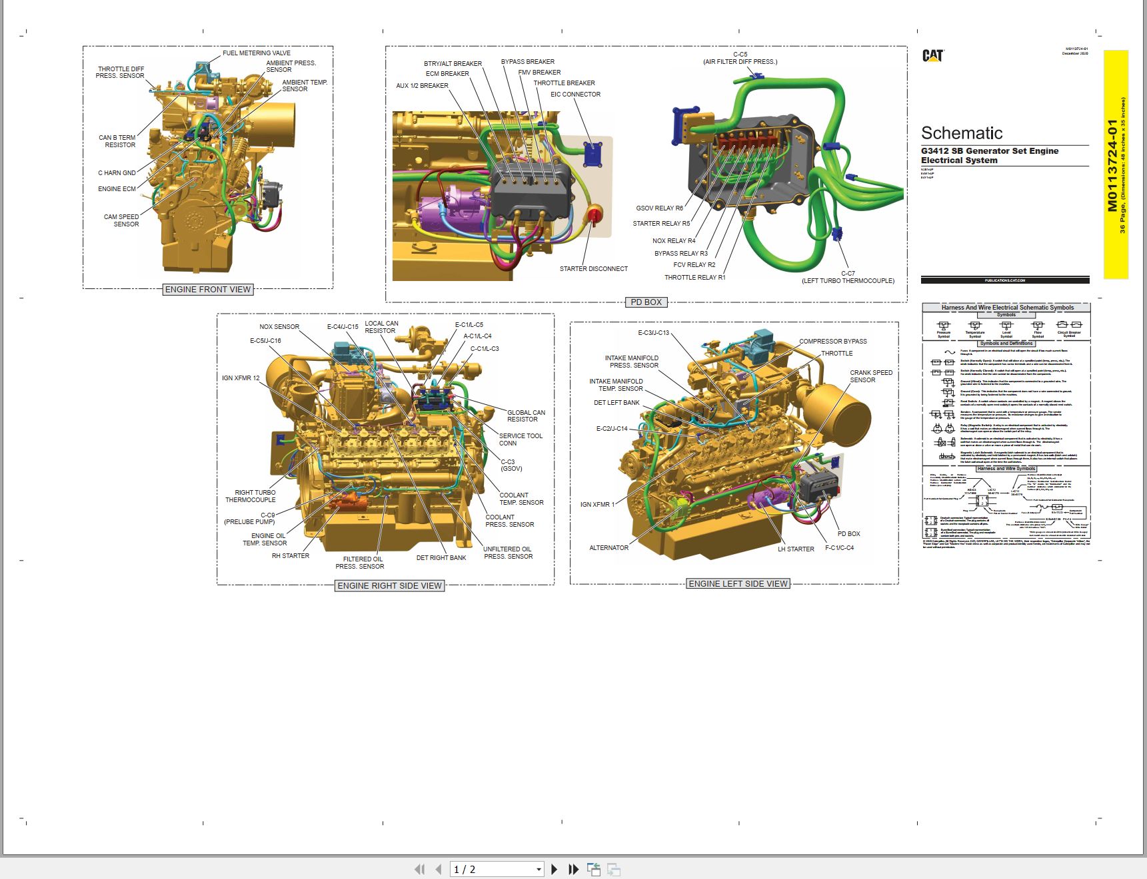Image resolution: width=1147 pixels, height=879 pixels.
Task: Click the 'ENGINE ECM' label
Action: (x=117, y=189)
